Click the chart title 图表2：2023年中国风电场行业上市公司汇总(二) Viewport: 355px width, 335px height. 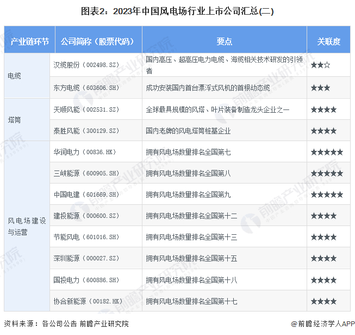177,11
